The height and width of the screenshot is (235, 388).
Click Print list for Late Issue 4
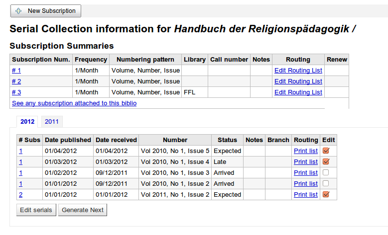305,162
